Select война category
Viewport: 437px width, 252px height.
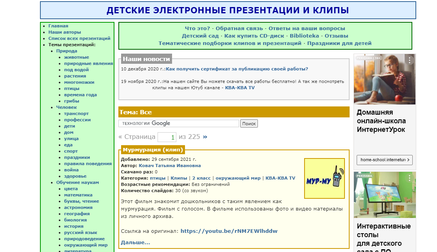(71, 170)
